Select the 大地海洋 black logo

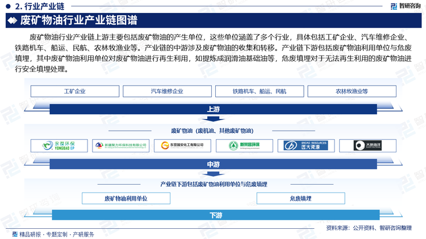[x=368, y=146]
